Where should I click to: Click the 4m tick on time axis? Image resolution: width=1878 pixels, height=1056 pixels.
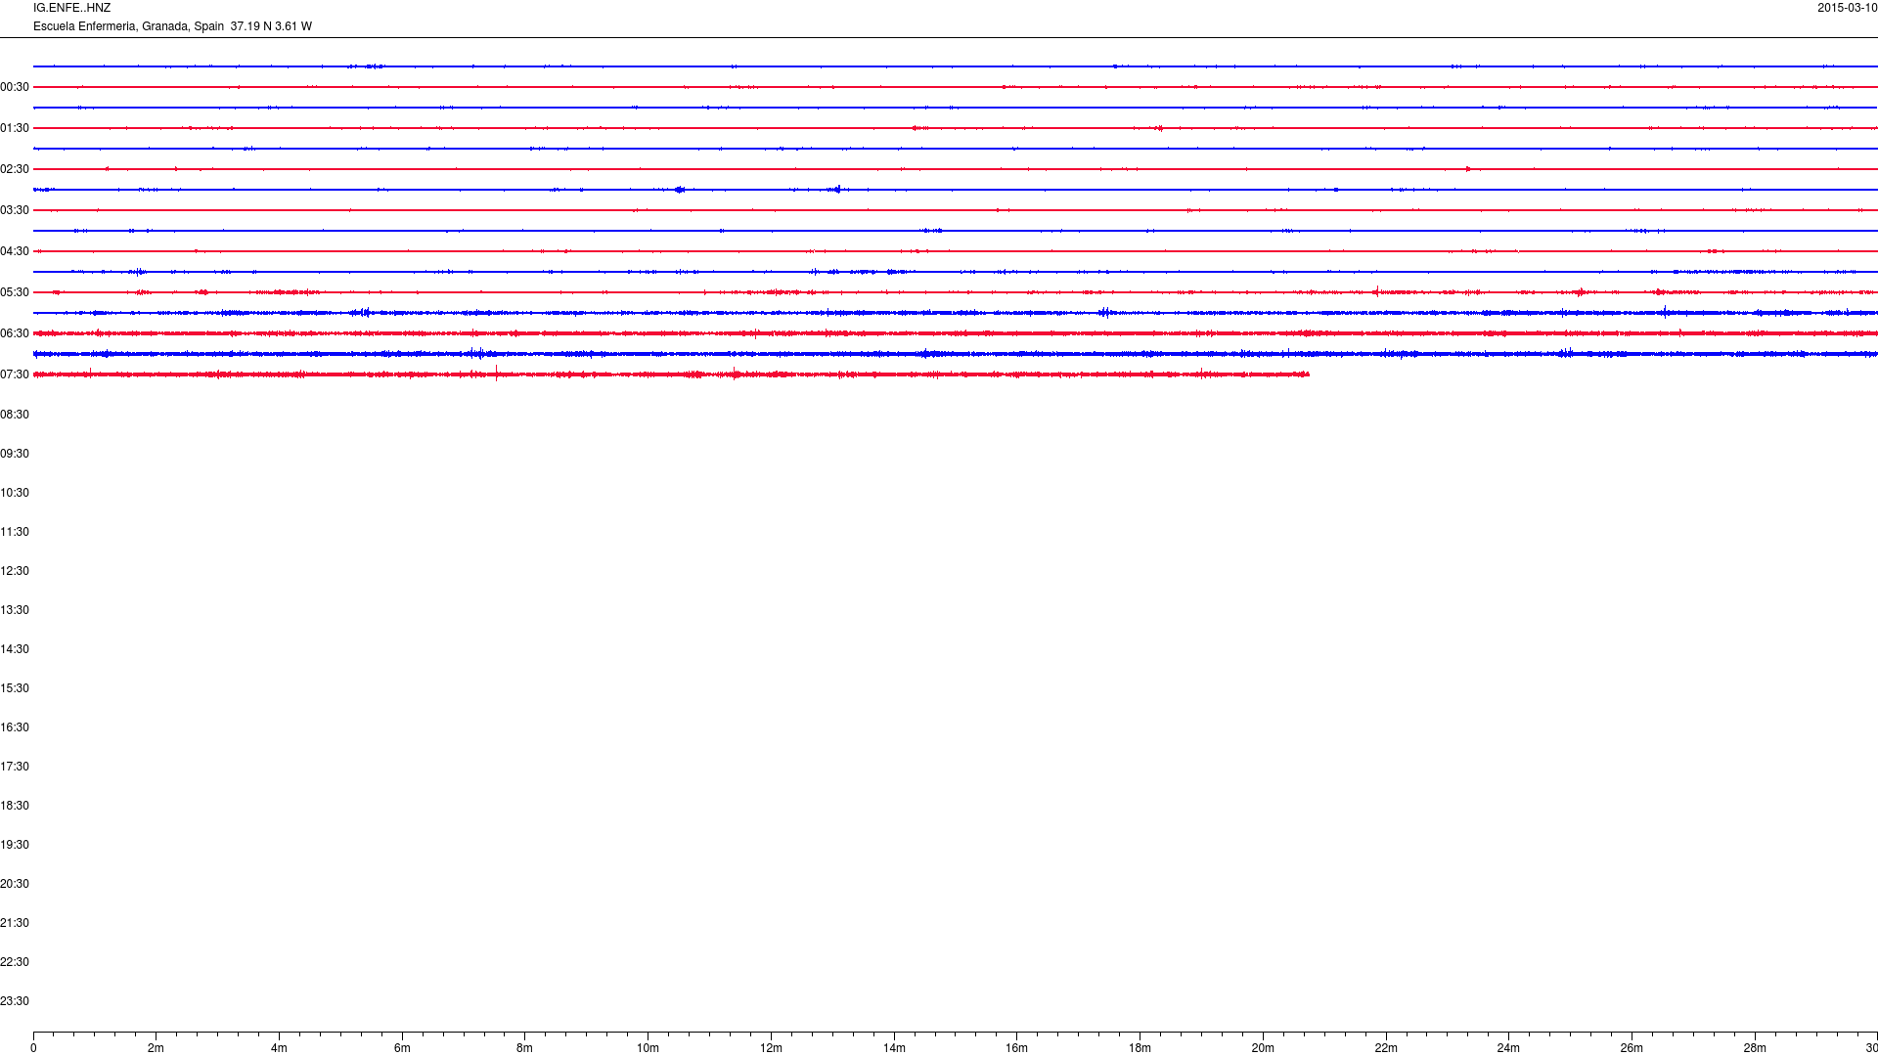(x=279, y=1048)
